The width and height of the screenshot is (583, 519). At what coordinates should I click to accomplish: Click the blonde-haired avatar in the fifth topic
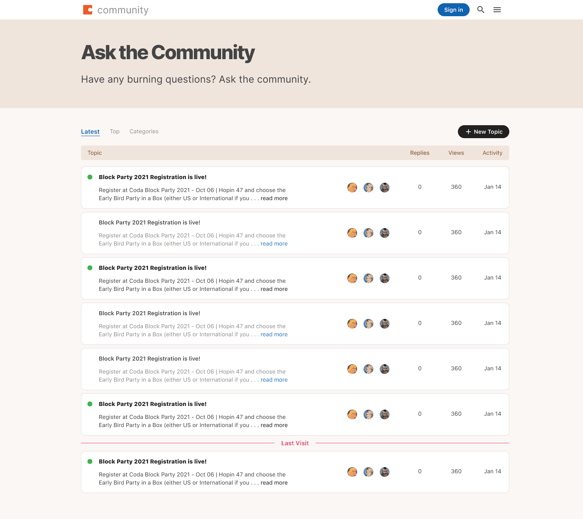368,369
